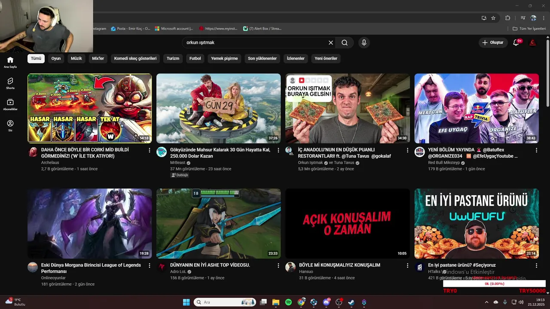The width and height of the screenshot is (550, 309).
Task: Open the YouTube account avatar menu
Action: point(533,42)
